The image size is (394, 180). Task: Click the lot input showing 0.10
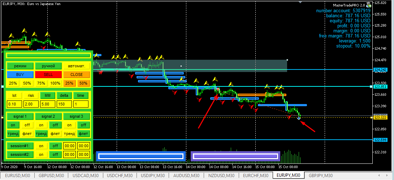tap(14, 104)
